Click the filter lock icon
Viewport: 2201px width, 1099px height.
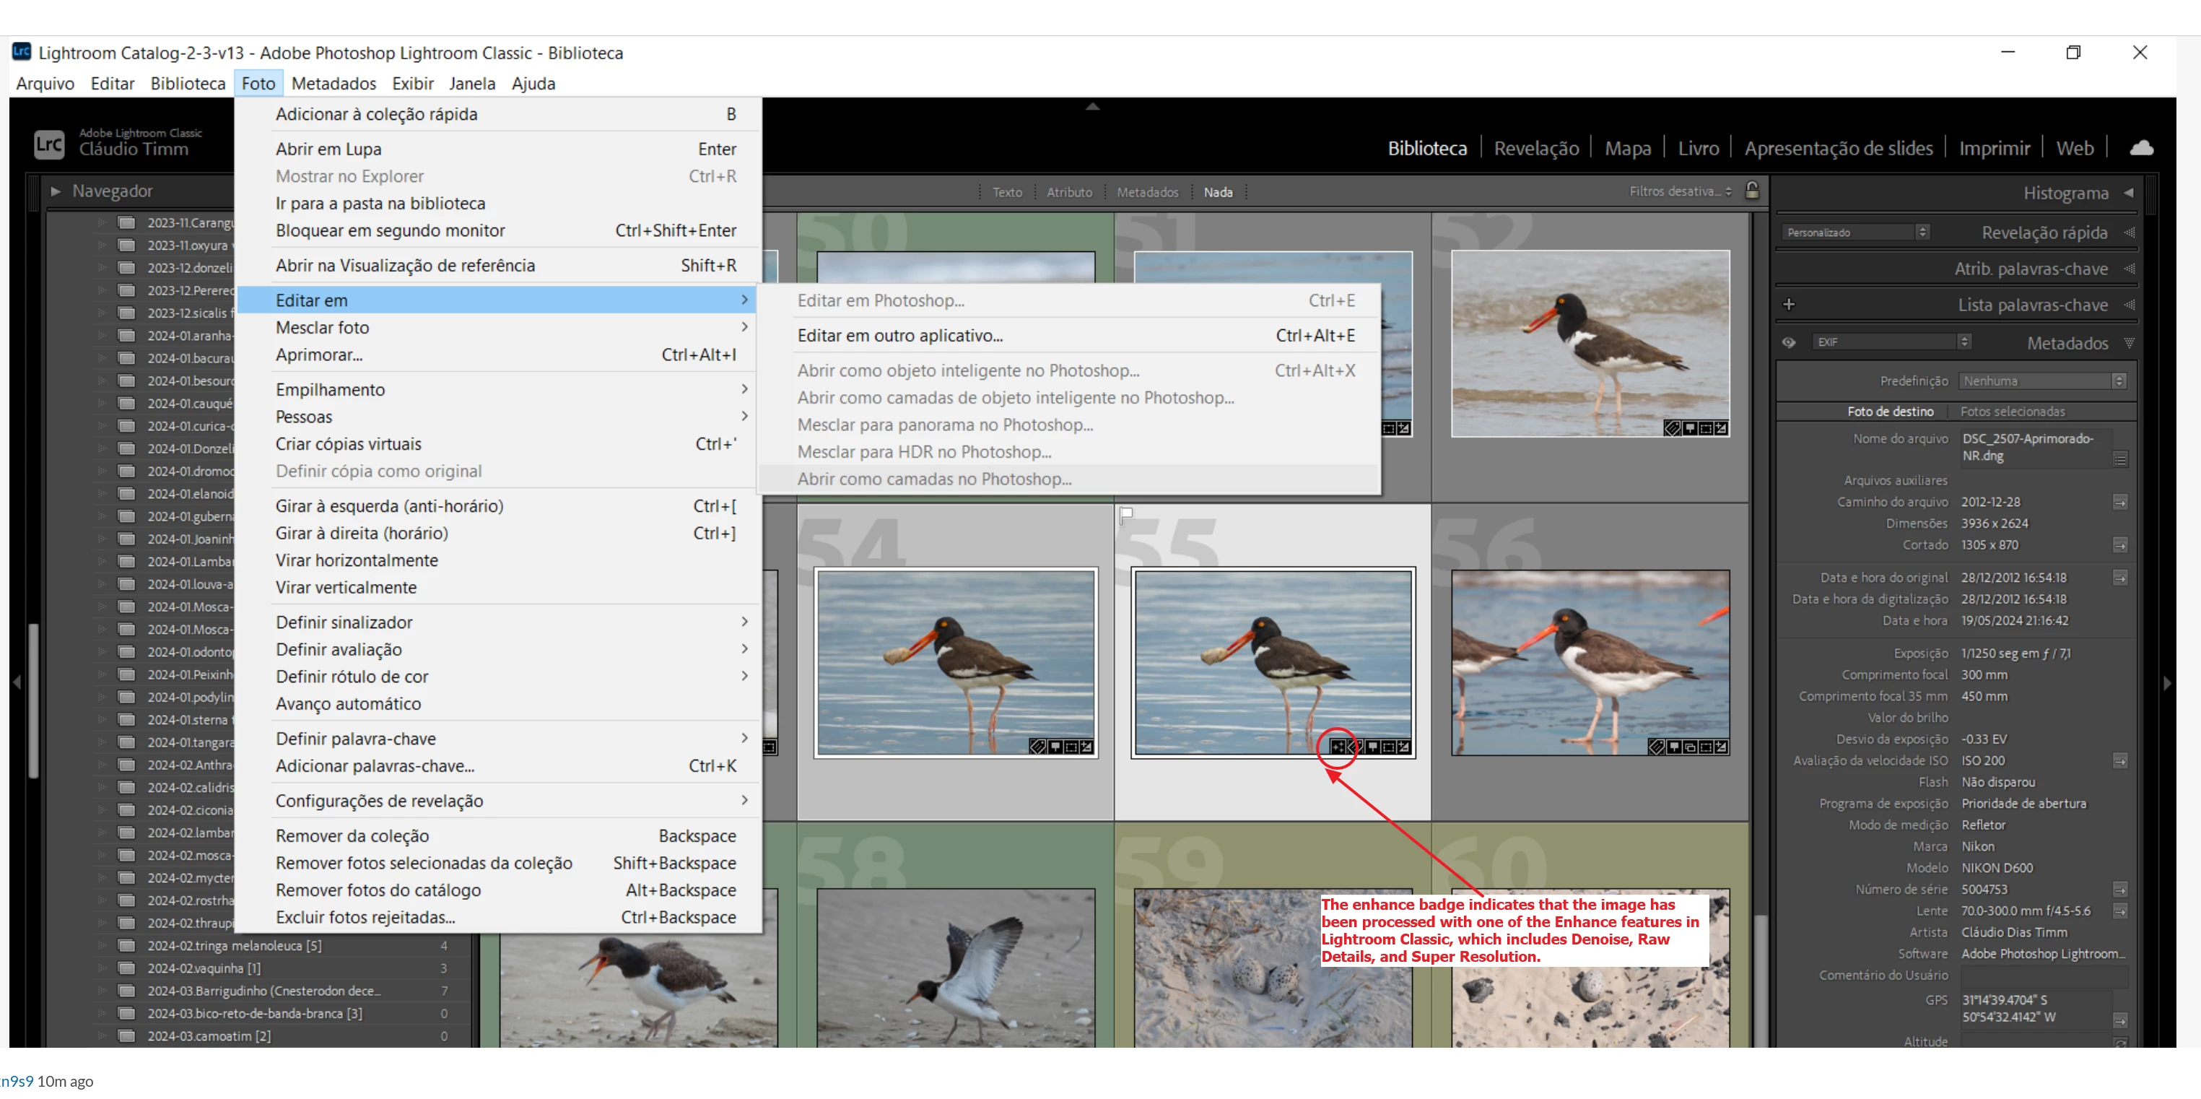tap(1751, 191)
